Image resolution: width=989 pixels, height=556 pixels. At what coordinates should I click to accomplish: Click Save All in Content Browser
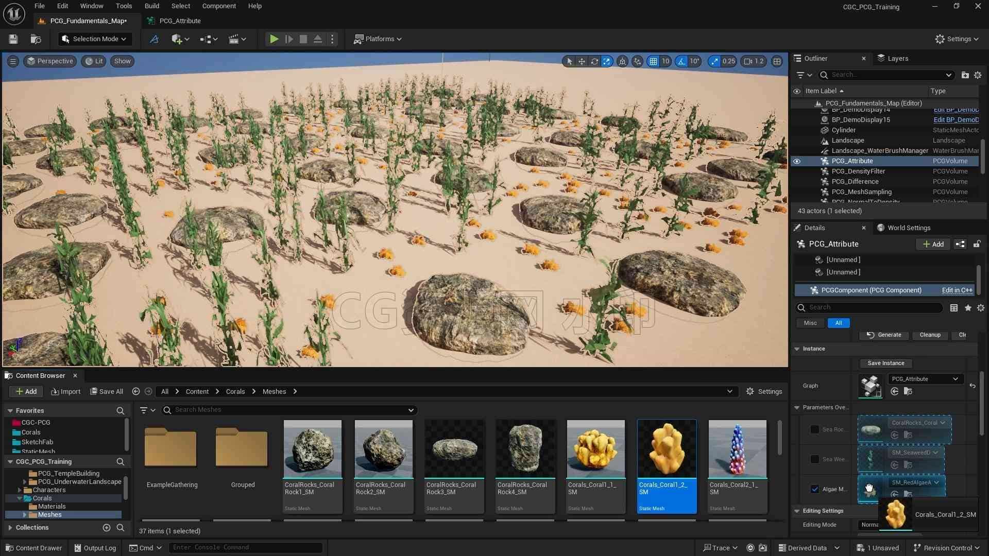107,392
